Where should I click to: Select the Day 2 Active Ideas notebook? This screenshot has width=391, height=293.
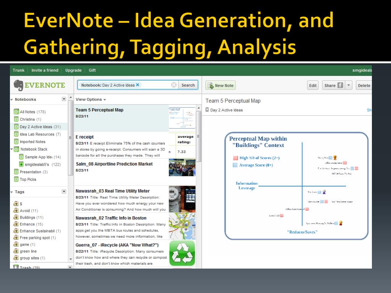click(x=39, y=127)
